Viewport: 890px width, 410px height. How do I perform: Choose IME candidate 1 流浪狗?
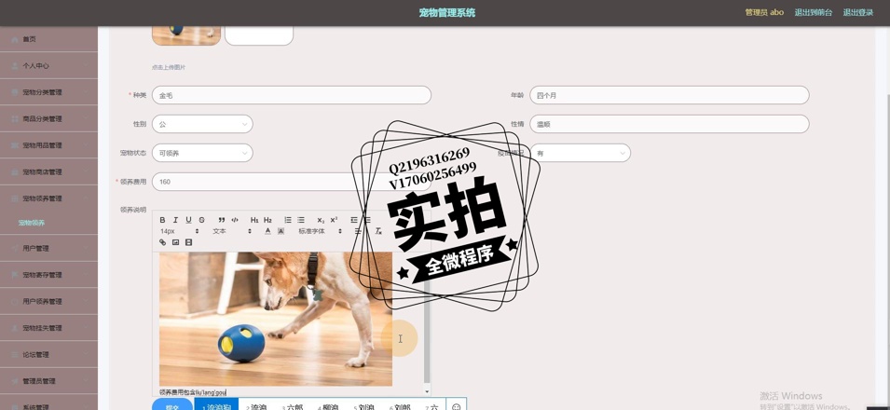tap(216, 405)
